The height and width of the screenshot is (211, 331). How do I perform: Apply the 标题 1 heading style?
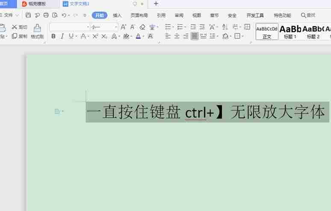(290, 32)
